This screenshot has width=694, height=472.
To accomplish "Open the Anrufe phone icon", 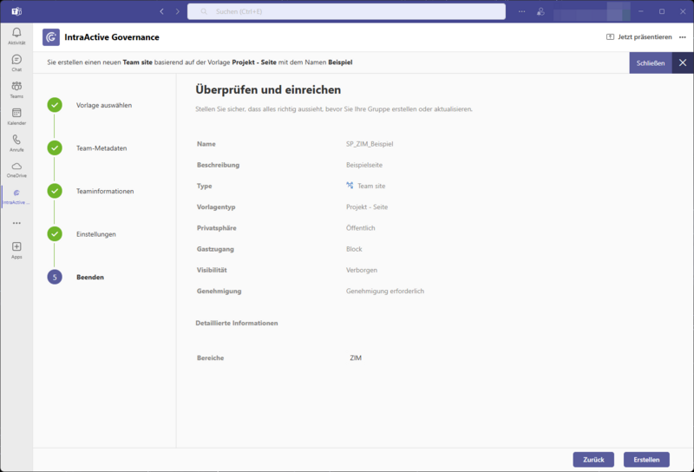I will (x=16, y=141).
